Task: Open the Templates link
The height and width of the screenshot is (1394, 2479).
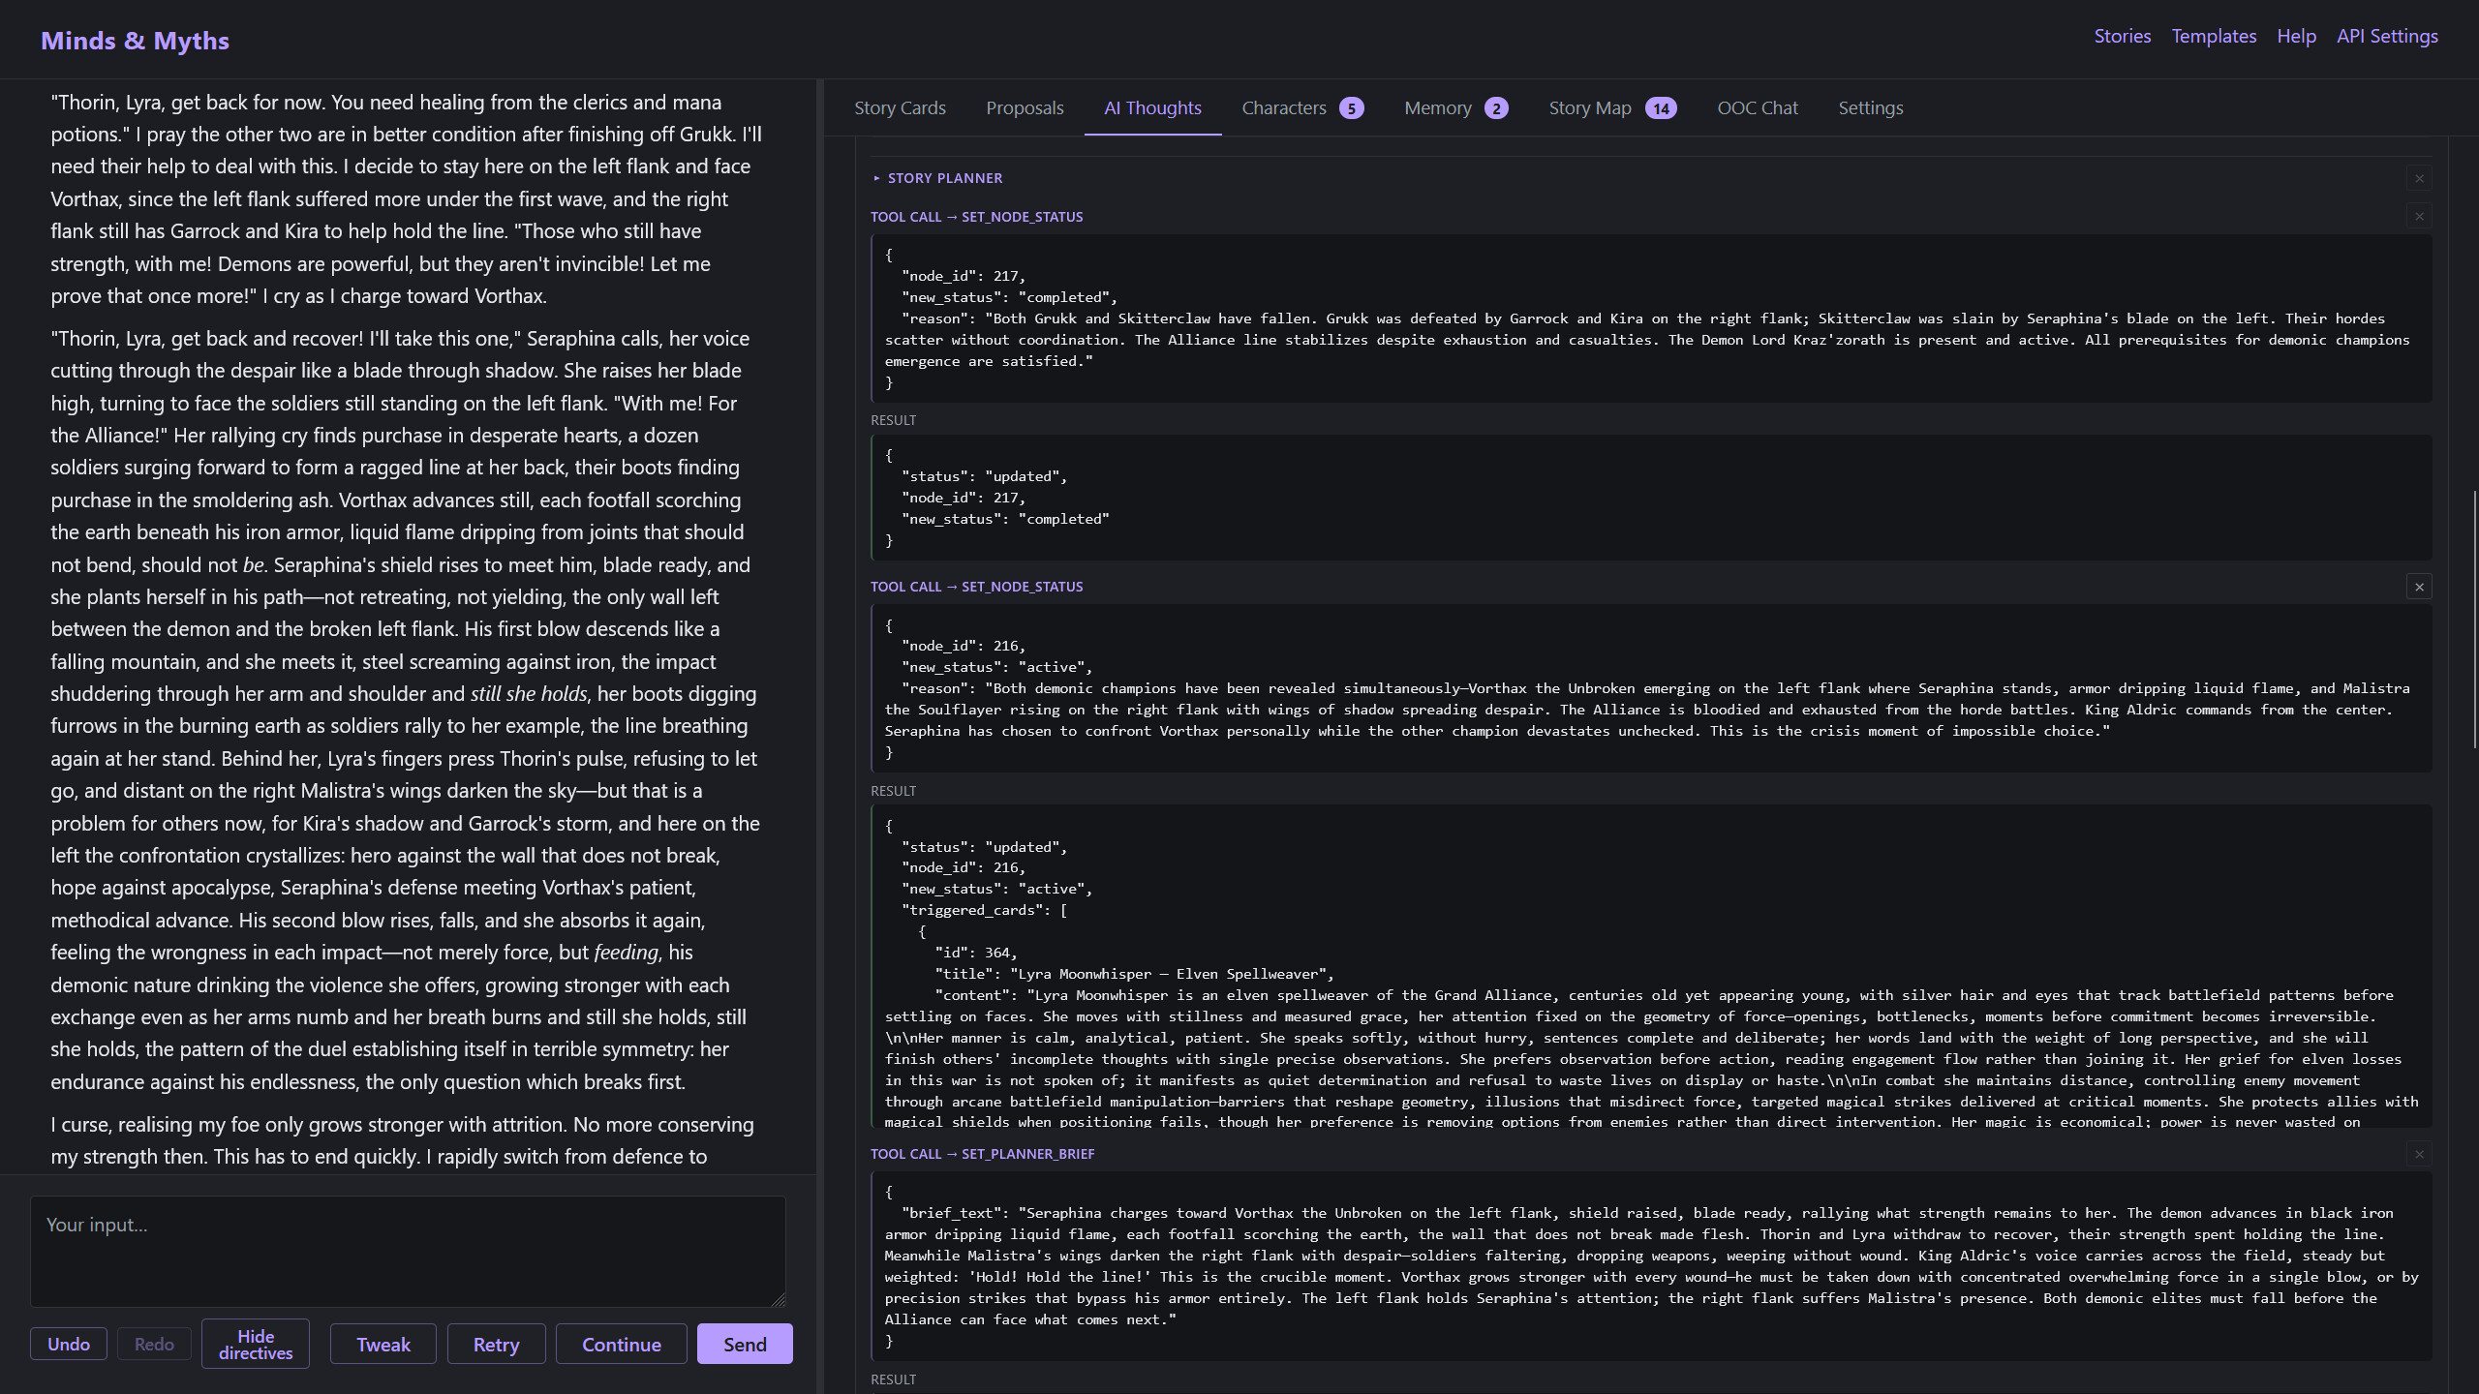Action: (2214, 36)
